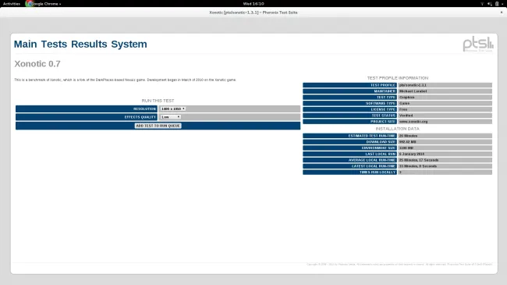The height and width of the screenshot is (285, 507).
Task: Open the Main navigation tab
Action: click(25, 44)
